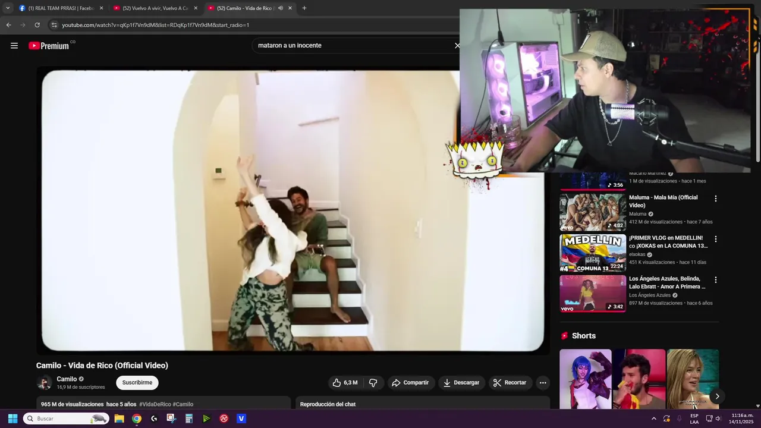The image size is (761, 428).
Task: Focus the YouTube search box
Action: click(x=354, y=46)
